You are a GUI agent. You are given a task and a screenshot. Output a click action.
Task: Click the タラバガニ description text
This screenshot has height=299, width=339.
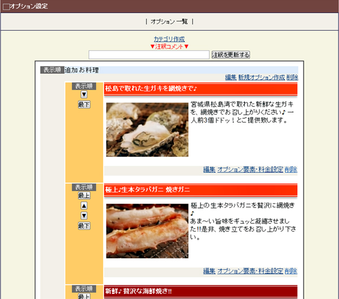point(243,221)
